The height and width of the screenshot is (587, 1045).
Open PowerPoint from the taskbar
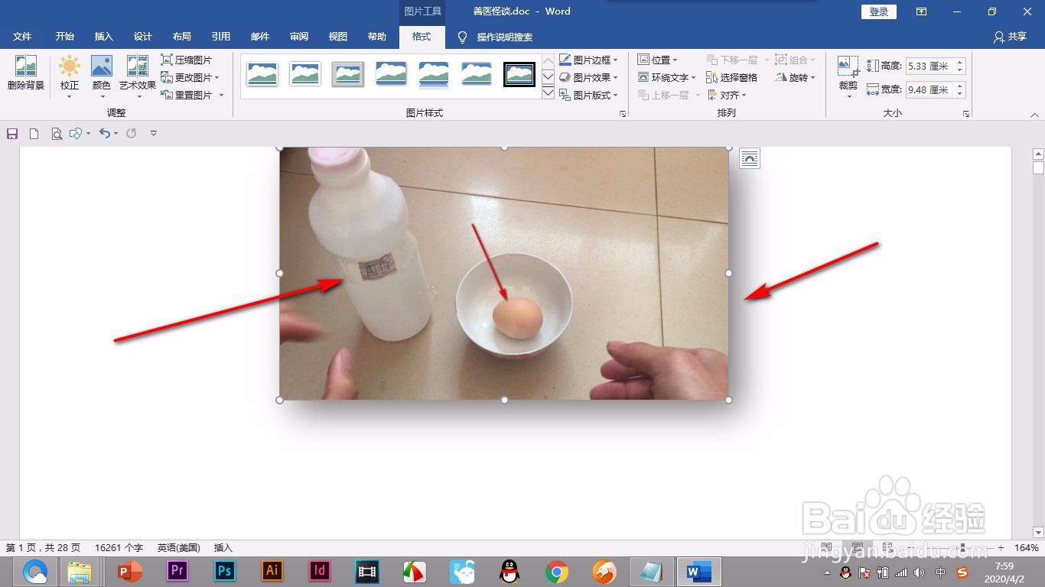(x=130, y=572)
